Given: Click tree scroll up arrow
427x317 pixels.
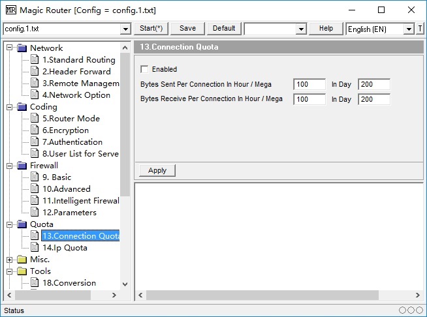Looking at the screenshot, I should point(125,48).
